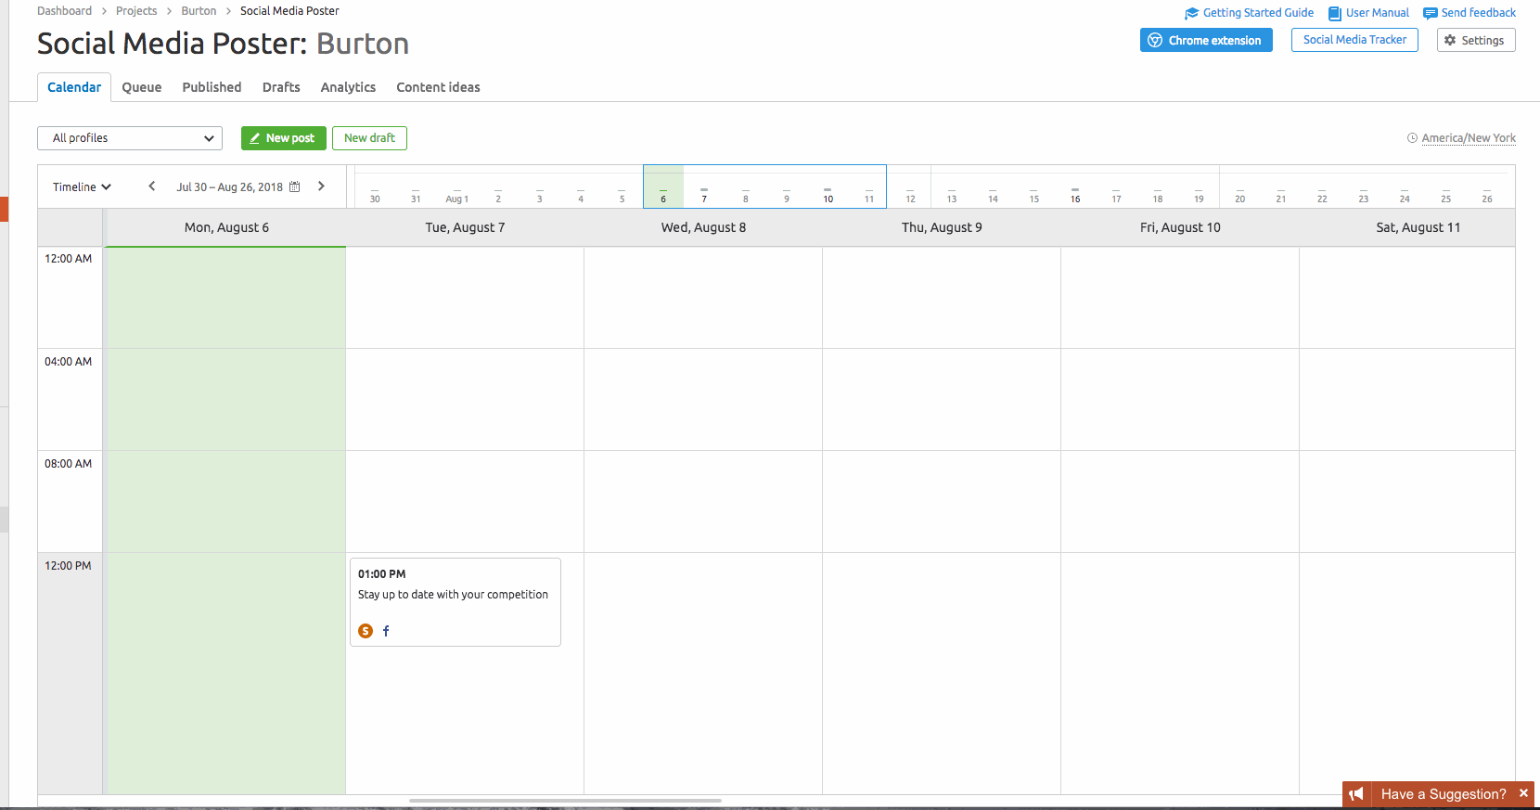Close the Have a Suggestion banner

point(1523,793)
